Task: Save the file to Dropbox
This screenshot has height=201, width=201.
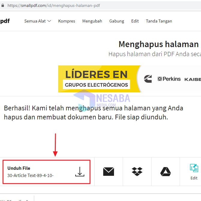Action: 137,172
